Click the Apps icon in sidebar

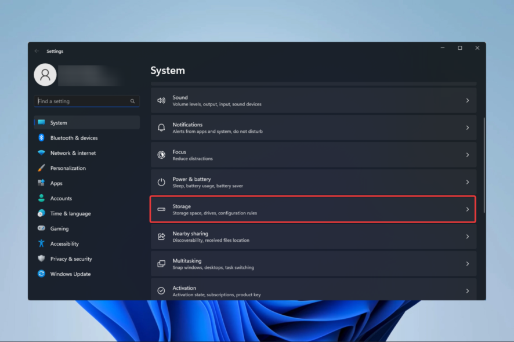(x=41, y=183)
